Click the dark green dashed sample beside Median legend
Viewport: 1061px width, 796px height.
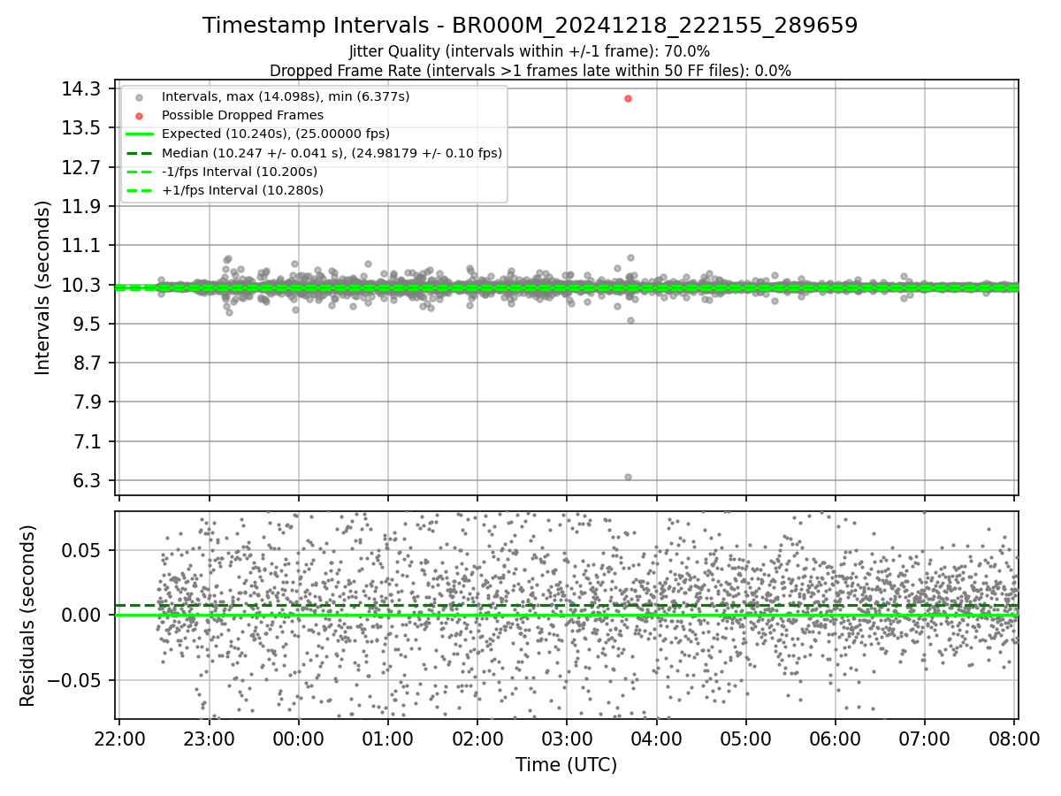pyautogui.click(x=139, y=153)
